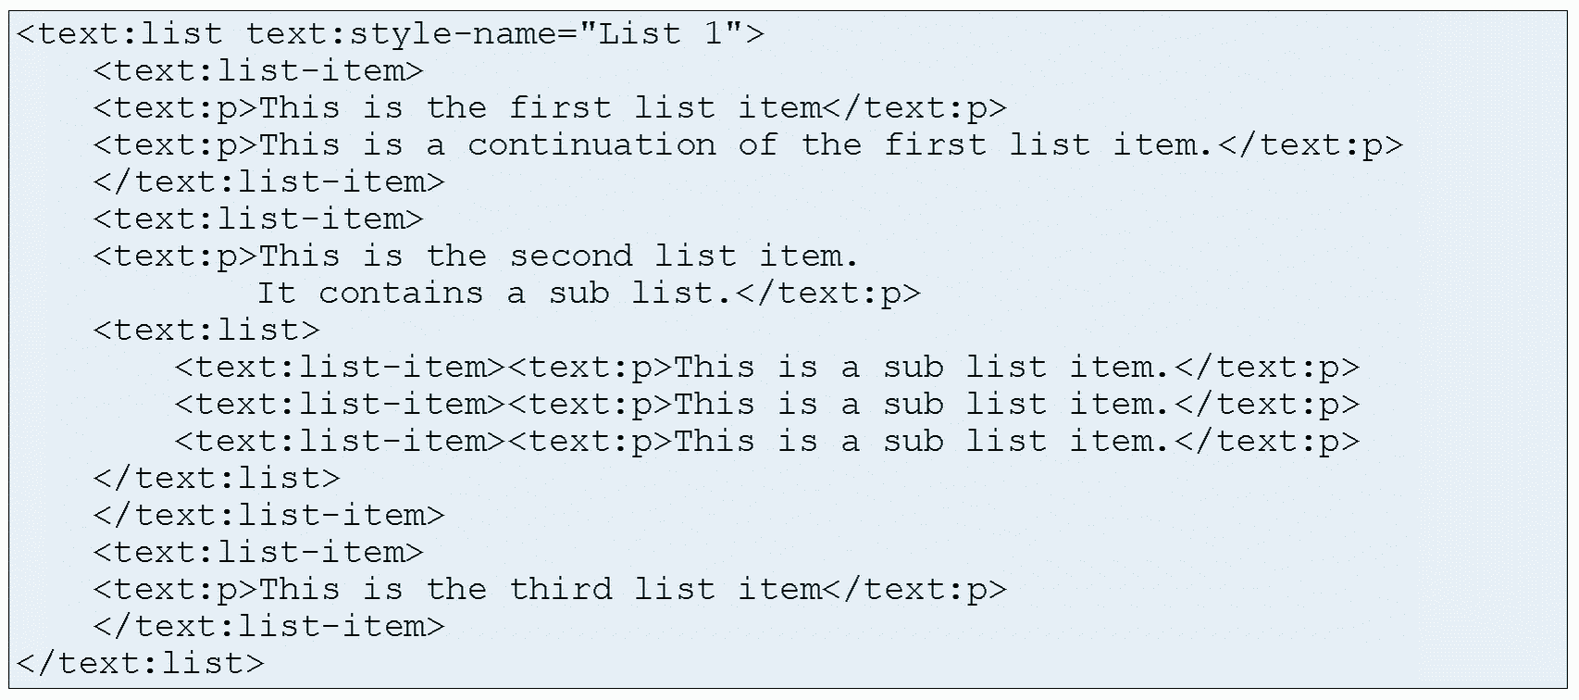Click the first sub list item line
The width and height of the screenshot is (1579, 700).
[766, 368]
